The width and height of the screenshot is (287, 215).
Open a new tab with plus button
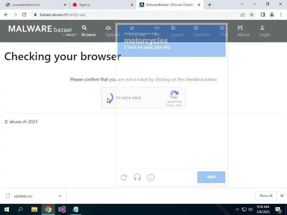[210, 5]
